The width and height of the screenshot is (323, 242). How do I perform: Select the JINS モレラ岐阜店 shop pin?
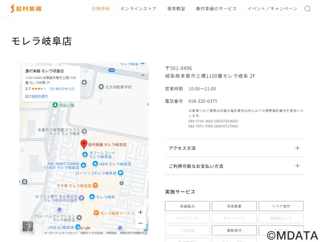(x=78, y=227)
